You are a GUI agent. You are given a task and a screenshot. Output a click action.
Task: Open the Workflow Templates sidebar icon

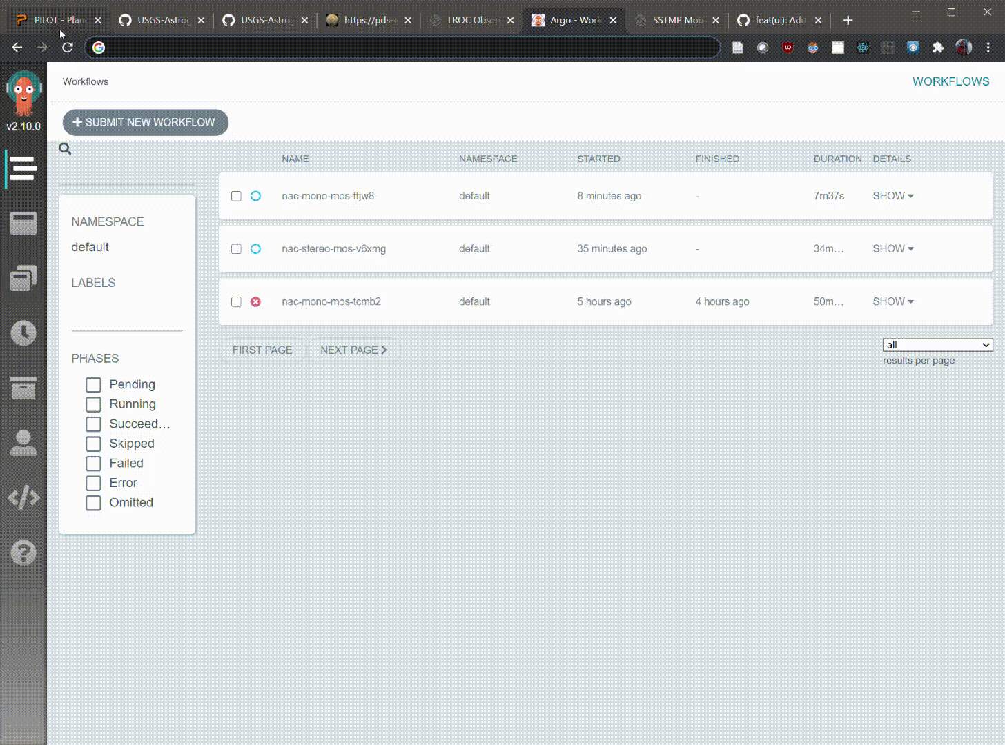tap(23, 223)
